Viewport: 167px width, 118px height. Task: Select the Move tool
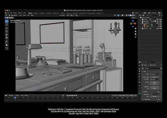[x=7, y=28]
